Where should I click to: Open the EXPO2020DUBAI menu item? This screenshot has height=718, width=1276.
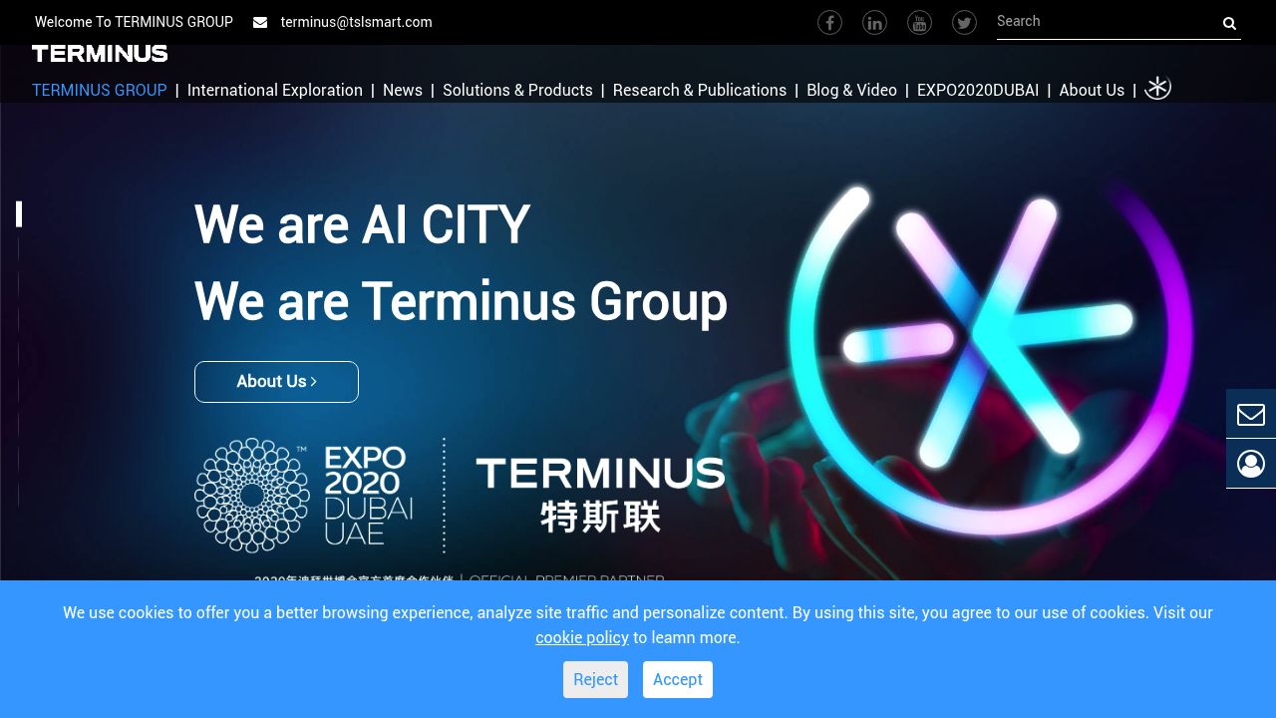click(978, 90)
